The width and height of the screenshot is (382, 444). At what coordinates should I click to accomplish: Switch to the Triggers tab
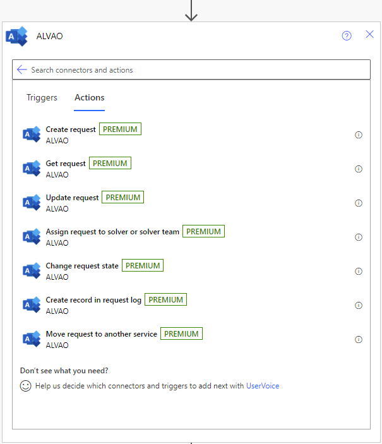click(x=42, y=97)
